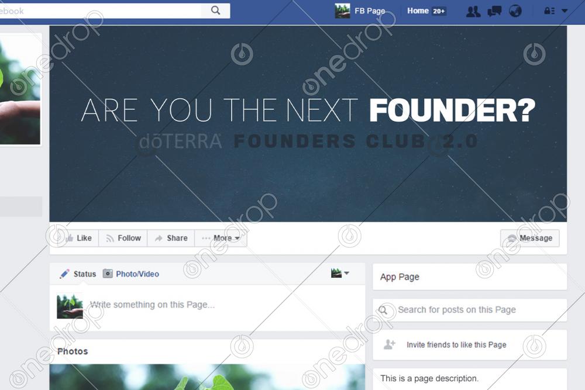Click the Status pencil icon
This screenshot has height=390, width=585.
(64, 274)
